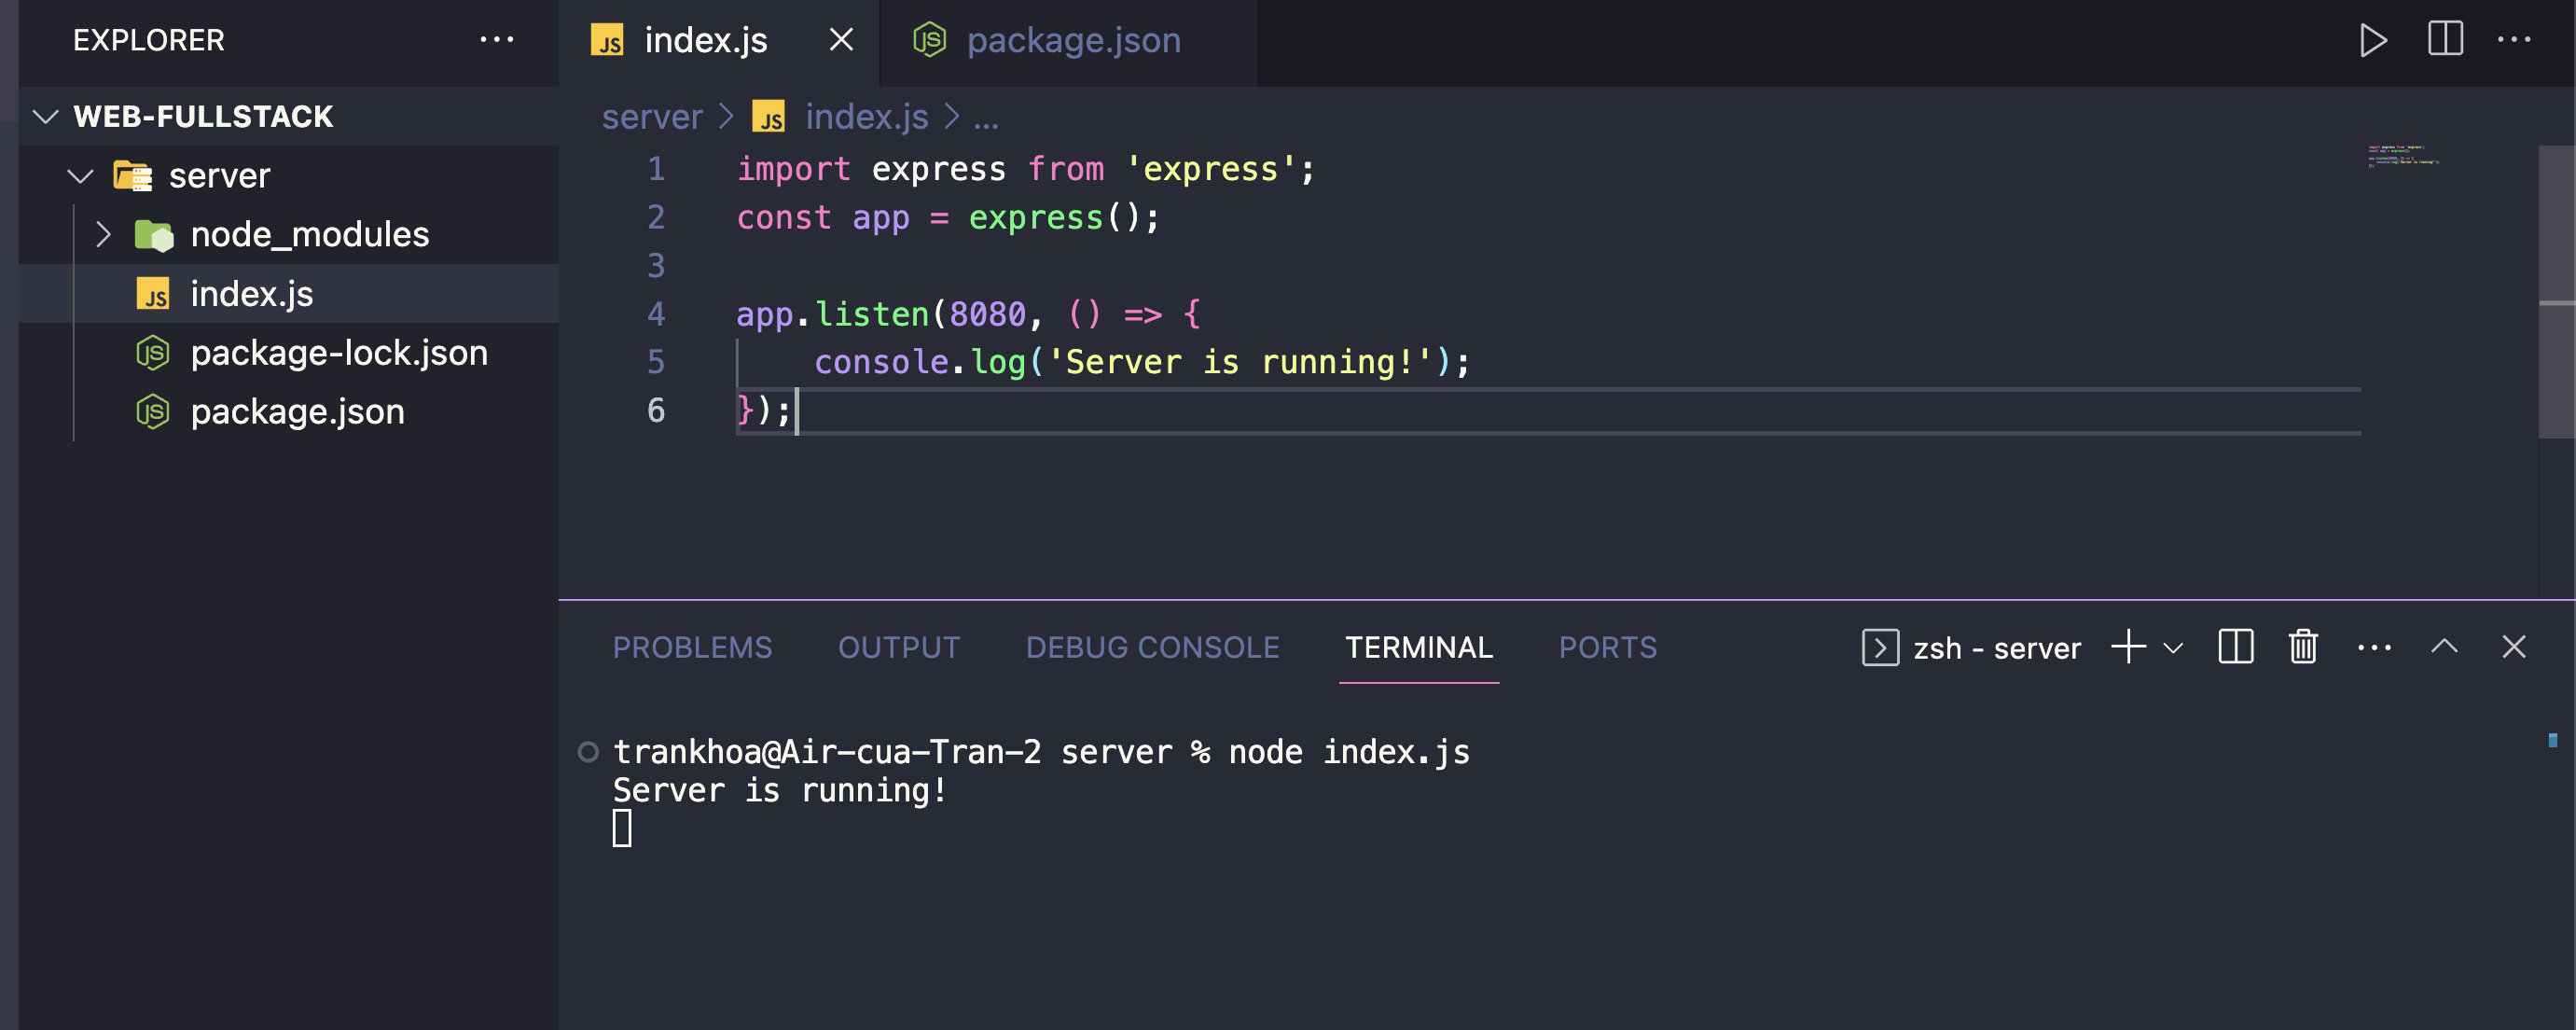Open the launch profile dropdown arrow

(x=2172, y=648)
